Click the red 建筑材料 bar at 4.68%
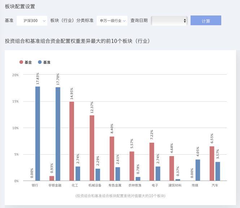240x208 pixels. (x=171, y=168)
